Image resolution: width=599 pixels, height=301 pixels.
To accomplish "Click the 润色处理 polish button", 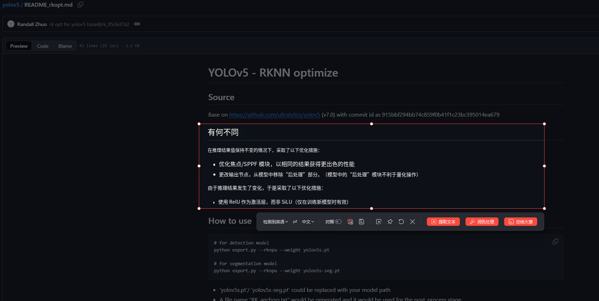I will pyautogui.click(x=482, y=222).
